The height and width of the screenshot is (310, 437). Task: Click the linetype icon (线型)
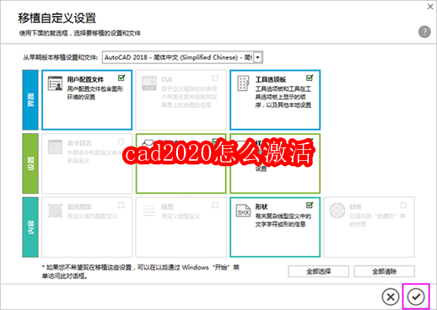tap(149, 211)
